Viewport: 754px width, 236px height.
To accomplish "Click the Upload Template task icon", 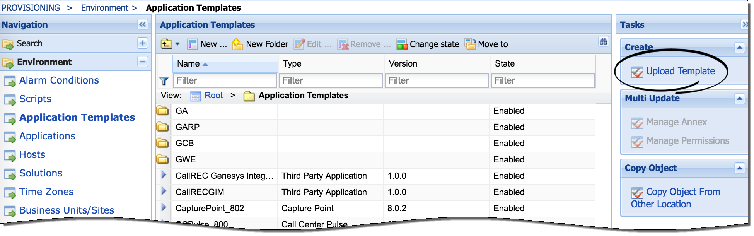I will [638, 71].
